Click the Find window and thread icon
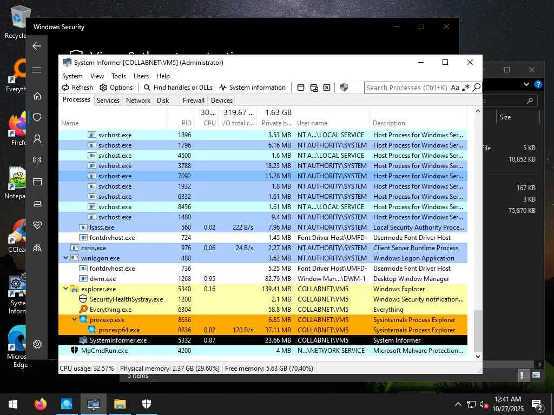Screen dimensions: 554x415 pos(314,88)
